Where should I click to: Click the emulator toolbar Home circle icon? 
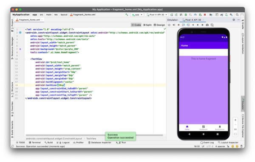point(198,25)
